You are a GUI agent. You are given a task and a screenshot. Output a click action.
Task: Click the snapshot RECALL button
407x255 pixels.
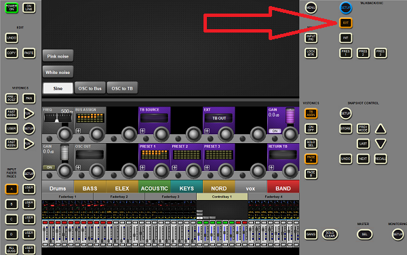point(381,159)
